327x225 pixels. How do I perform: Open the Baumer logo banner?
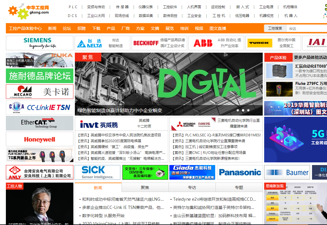[x=287, y=172]
